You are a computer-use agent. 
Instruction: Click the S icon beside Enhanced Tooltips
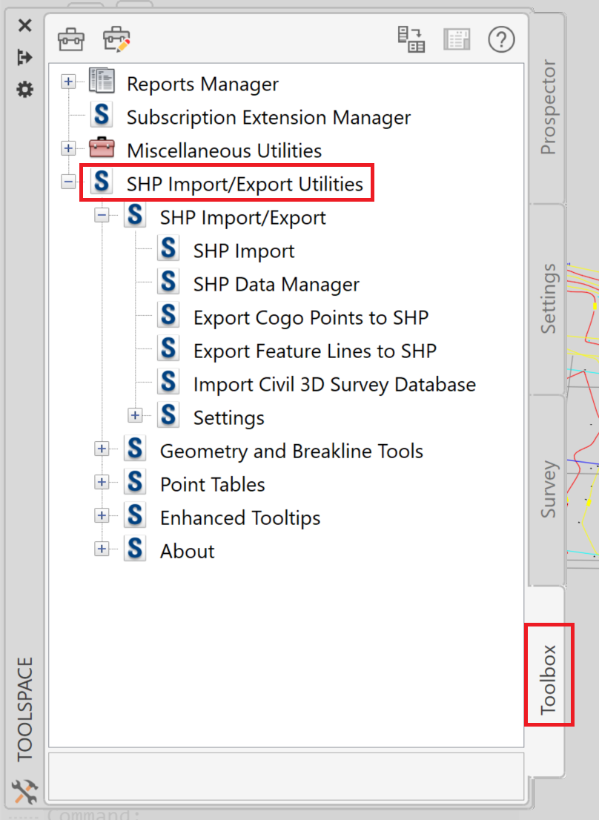coord(135,515)
